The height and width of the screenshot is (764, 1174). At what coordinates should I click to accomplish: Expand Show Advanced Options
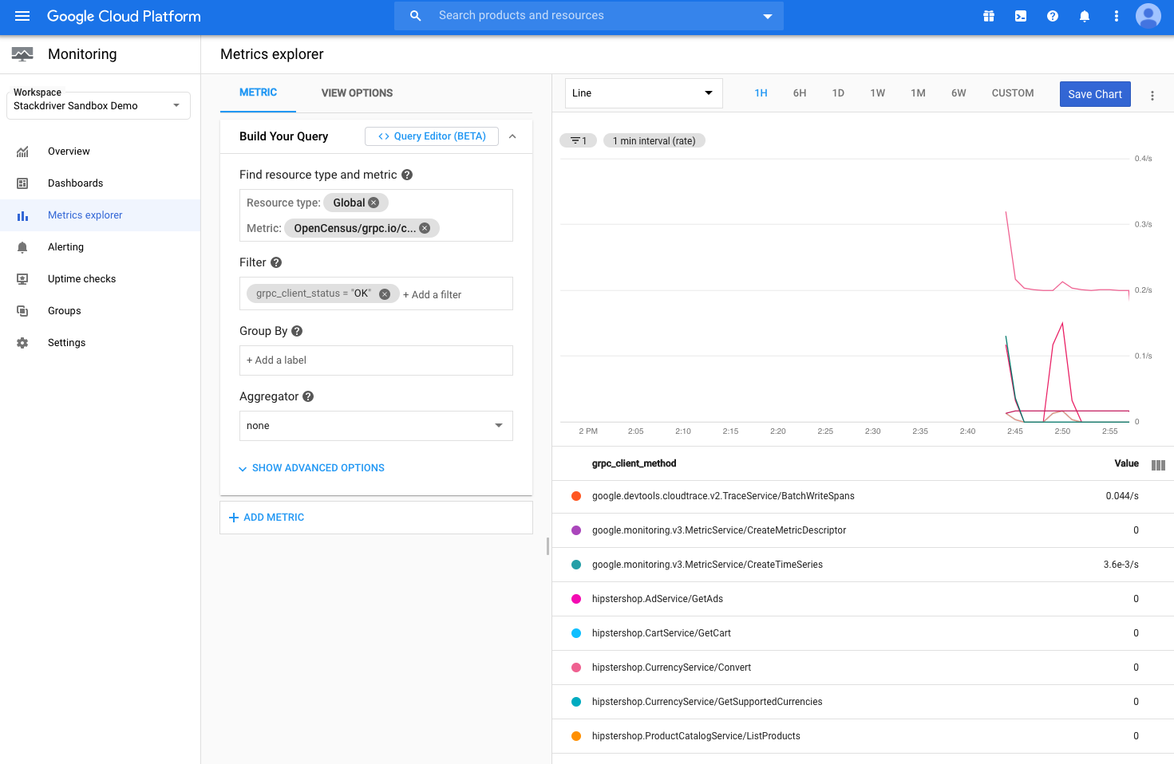311,468
